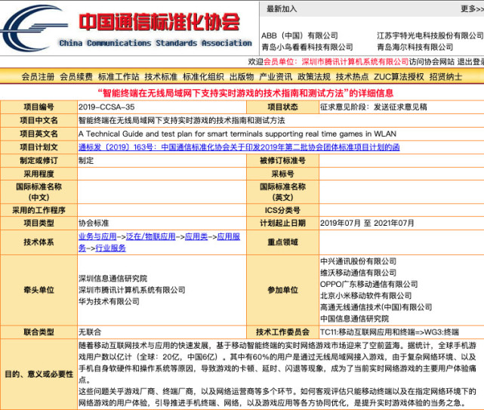This screenshot has height=410, width=484.
Task: Go to 标准工作站 in navigation bar
Action: coord(119,77)
